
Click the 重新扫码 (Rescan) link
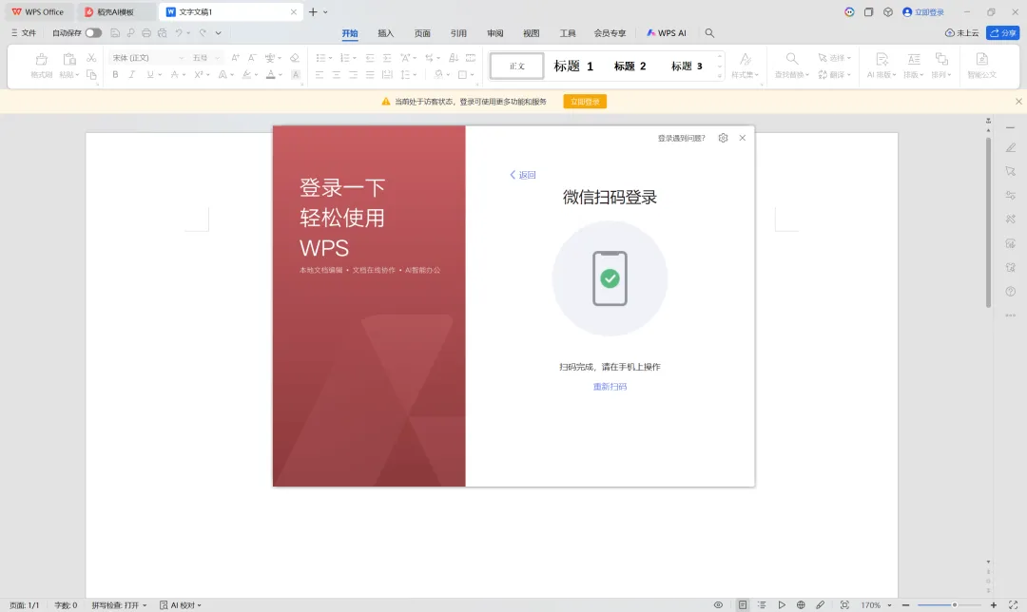[x=610, y=387]
